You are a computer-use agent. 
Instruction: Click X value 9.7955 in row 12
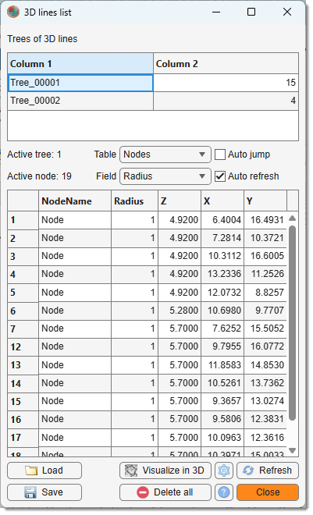(x=222, y=346)
